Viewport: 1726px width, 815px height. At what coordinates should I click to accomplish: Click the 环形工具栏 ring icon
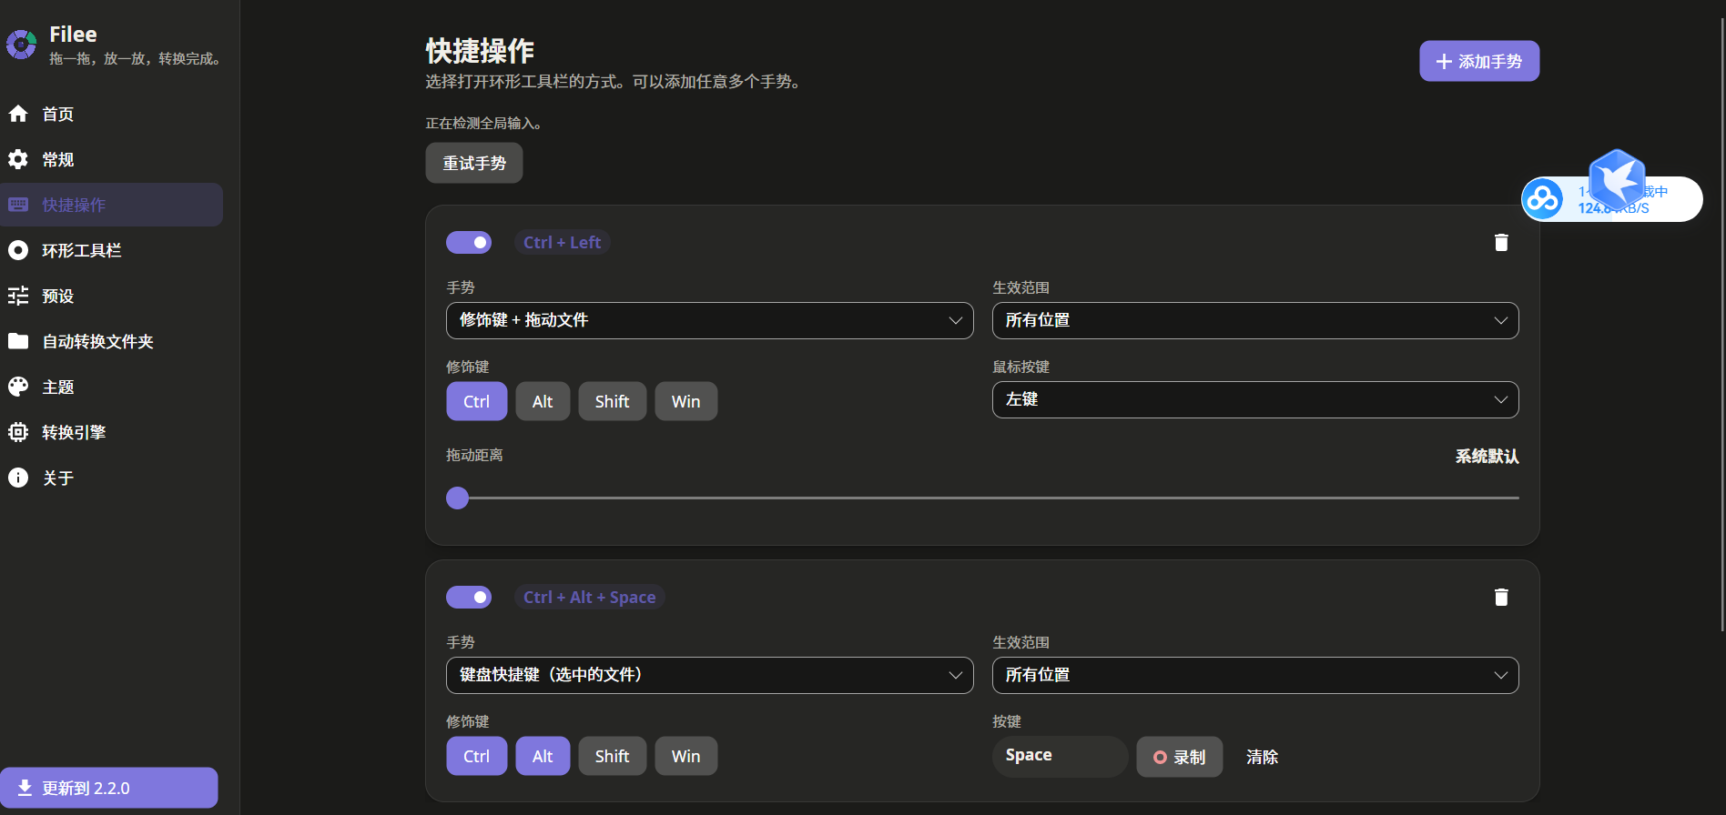pos(18,250)
